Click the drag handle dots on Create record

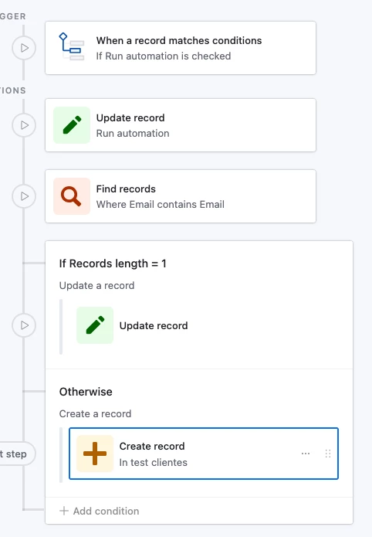tap(328, 454)
